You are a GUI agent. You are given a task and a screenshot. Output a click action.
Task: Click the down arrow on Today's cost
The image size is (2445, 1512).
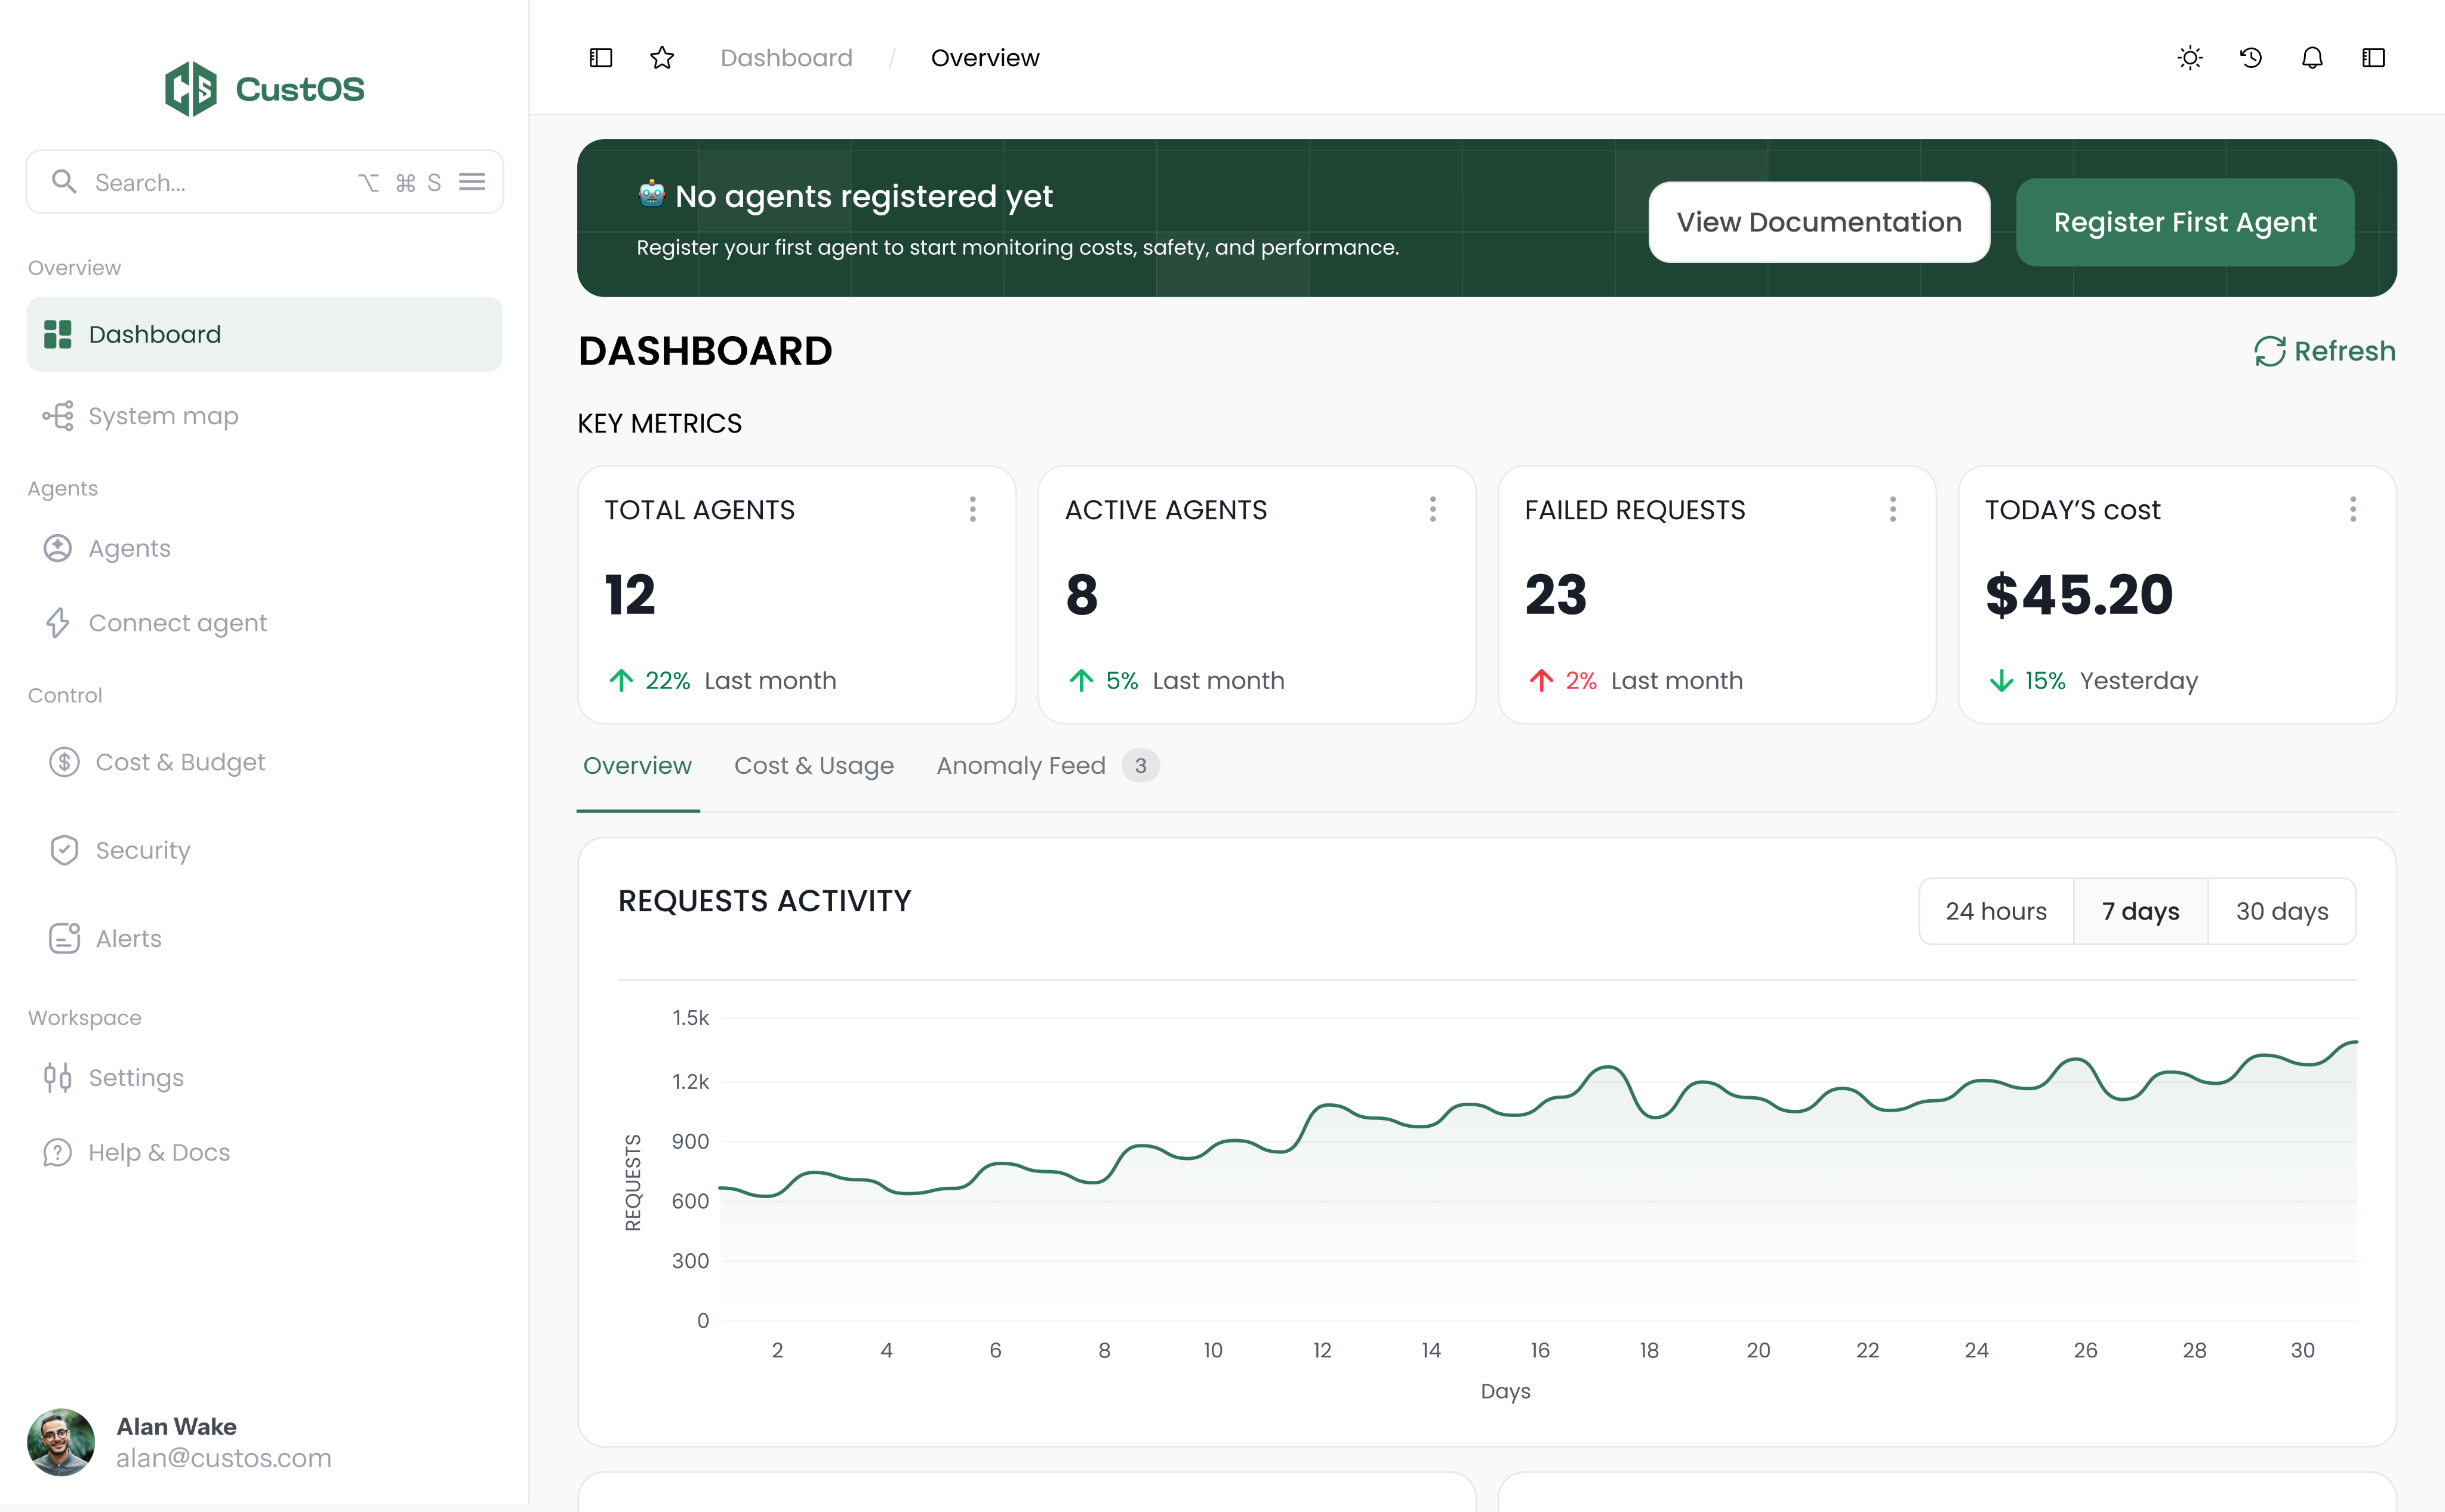(2002, 681)
